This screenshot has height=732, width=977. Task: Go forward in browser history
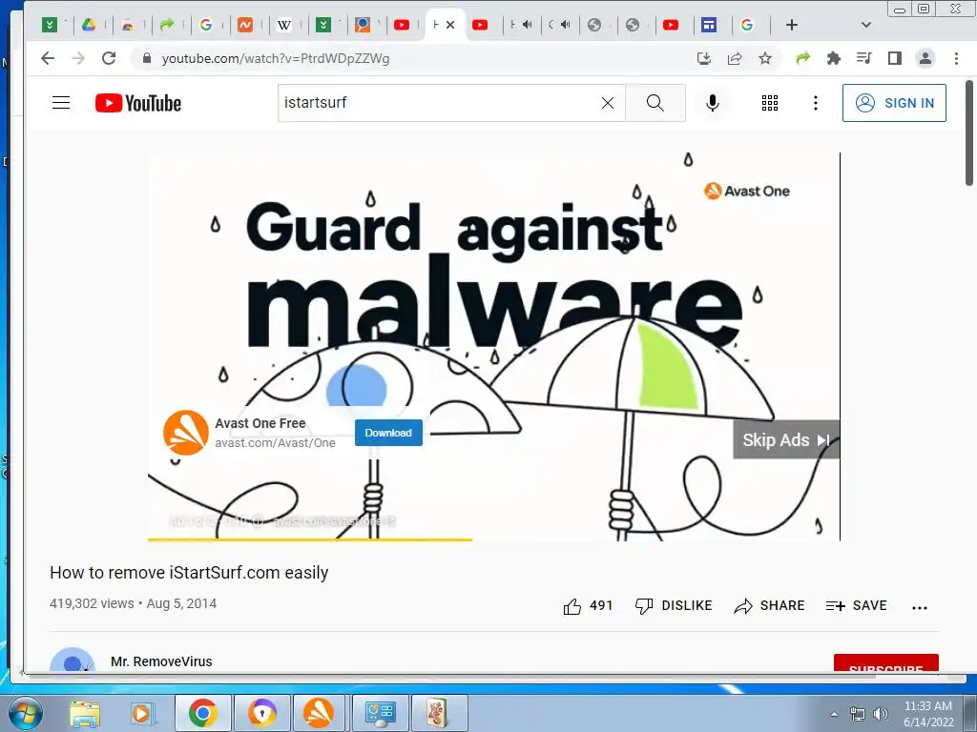78,58
